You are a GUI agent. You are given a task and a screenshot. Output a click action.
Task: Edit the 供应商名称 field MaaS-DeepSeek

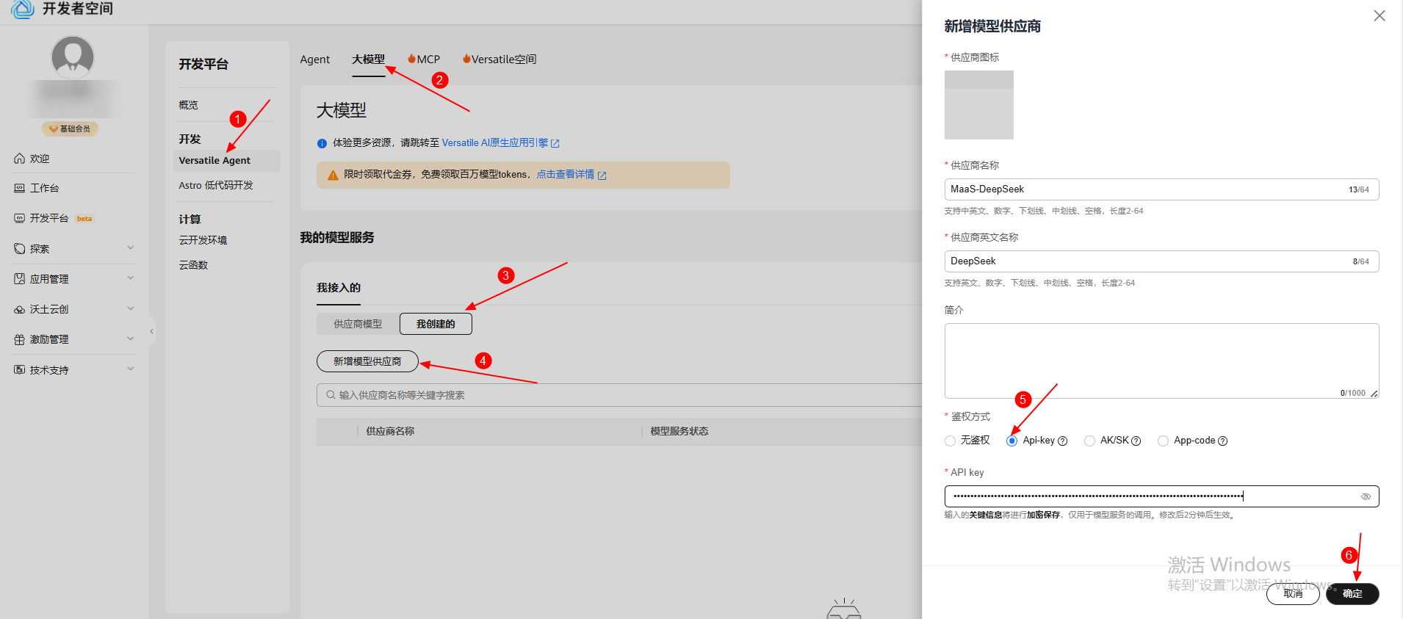(1161, 189)
